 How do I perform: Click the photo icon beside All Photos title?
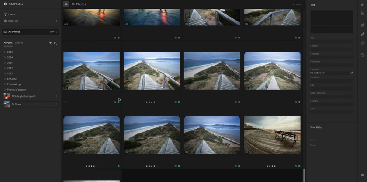66,4
